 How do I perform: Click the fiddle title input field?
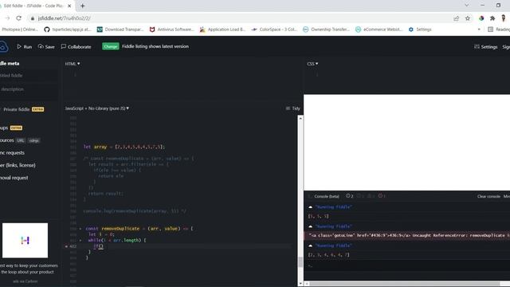[x=29, y=76]
